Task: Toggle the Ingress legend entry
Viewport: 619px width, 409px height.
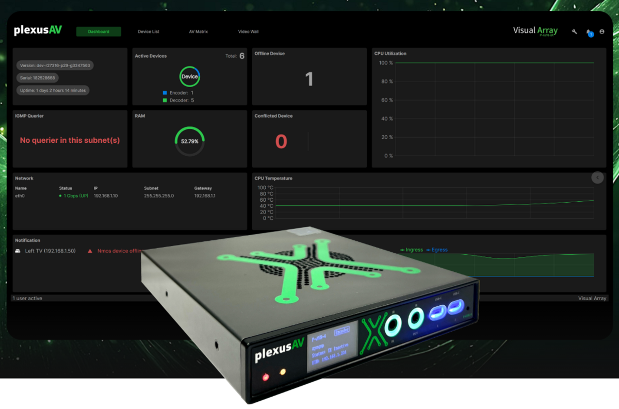Action: tap(411, 250)
